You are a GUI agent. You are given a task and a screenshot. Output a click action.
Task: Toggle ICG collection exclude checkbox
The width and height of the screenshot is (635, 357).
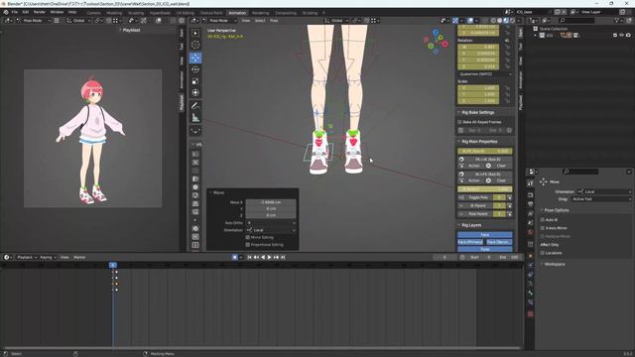615,36
